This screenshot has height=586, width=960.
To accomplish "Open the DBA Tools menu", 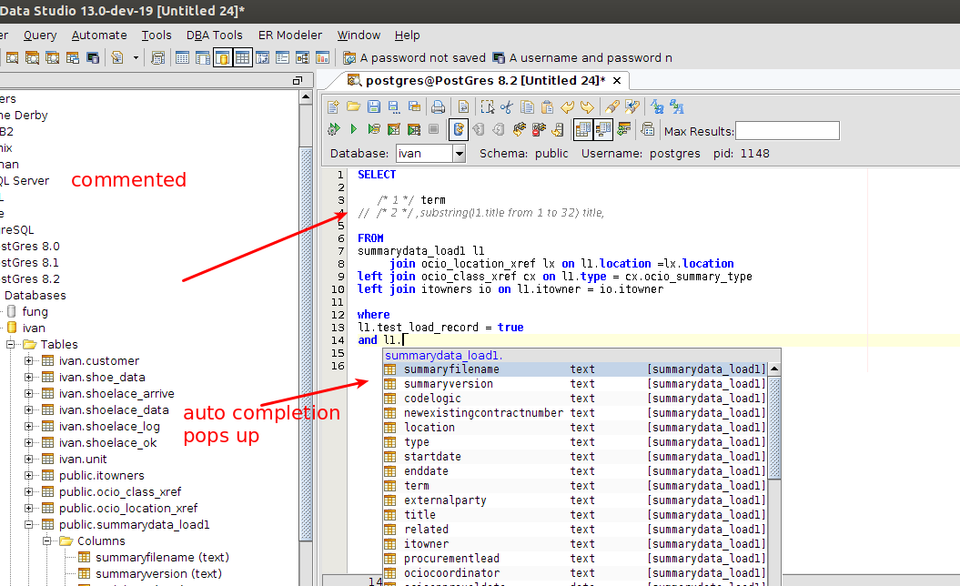I will 214,35.
